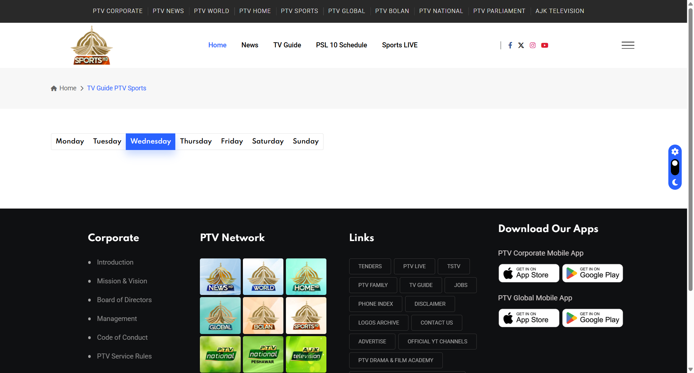The width and height of the screenshot is (694, 373).
Task: Open the CONTACT US footer link
Action: tap(437, 323)
